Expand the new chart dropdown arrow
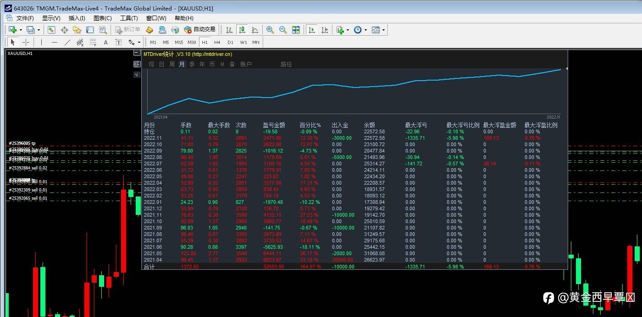 21,30
